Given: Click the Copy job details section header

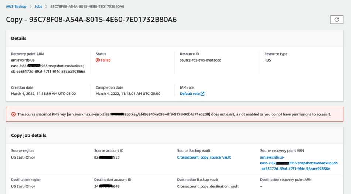Looking at the screenshot, I should (x=29, y=135).
